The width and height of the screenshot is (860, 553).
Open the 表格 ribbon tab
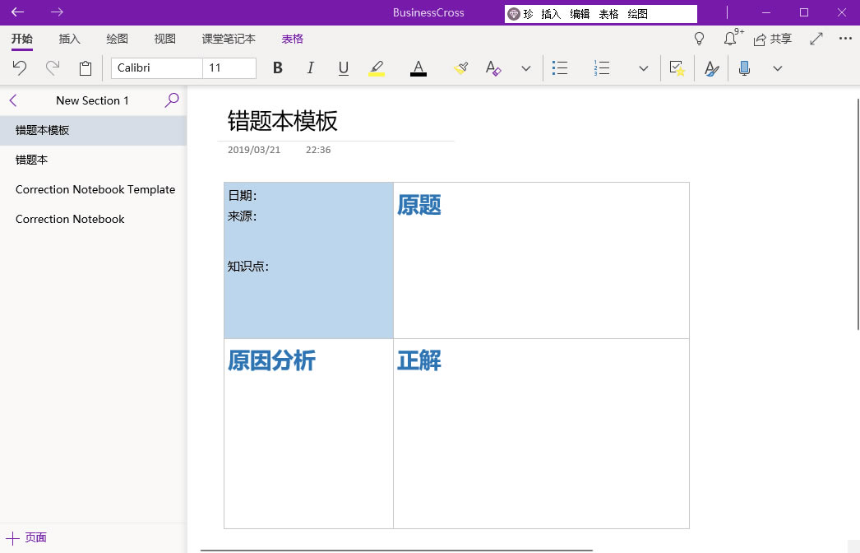[x=292, y=38]
